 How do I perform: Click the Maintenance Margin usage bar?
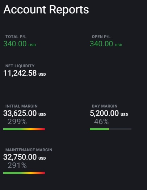24,173
